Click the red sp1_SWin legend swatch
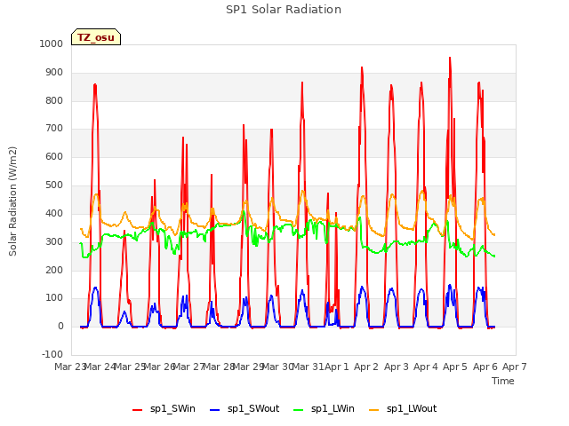Image resolution: width=569 pixels, height=426 pixels. click(x=138, y=410)
